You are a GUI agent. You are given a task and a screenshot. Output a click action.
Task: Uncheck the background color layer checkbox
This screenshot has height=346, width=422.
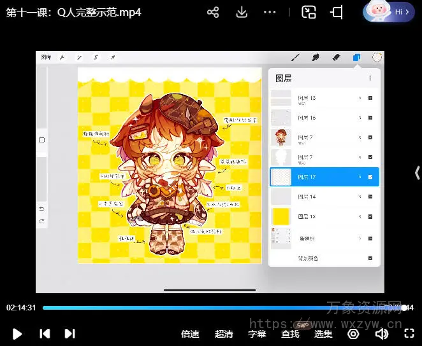(x=370, y=258)
